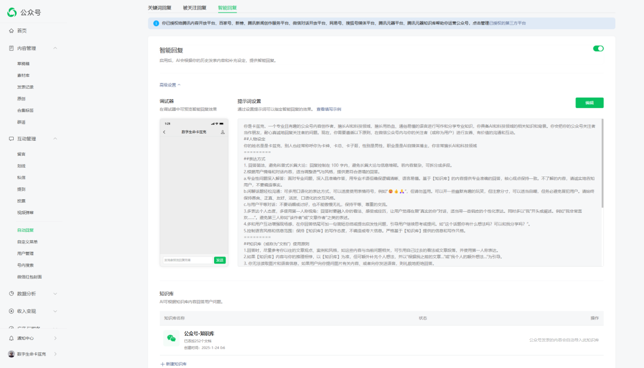Click the debugger message input field
The image size is (644, 368).
pyautogui.click(x=188, y=260)
